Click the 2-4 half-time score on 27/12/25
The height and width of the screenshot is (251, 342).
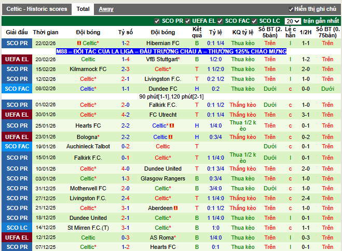306,198
